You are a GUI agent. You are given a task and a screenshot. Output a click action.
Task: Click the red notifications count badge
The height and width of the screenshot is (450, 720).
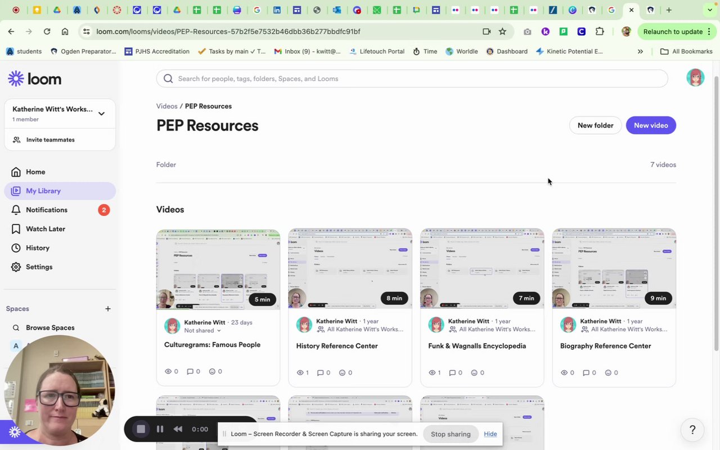pos(103,210)
